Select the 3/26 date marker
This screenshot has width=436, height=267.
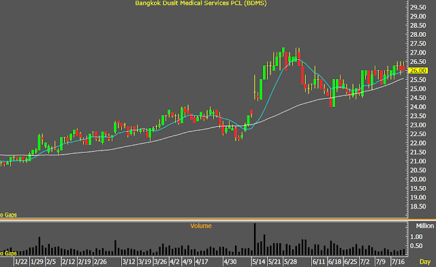click(x=161, y=262)
